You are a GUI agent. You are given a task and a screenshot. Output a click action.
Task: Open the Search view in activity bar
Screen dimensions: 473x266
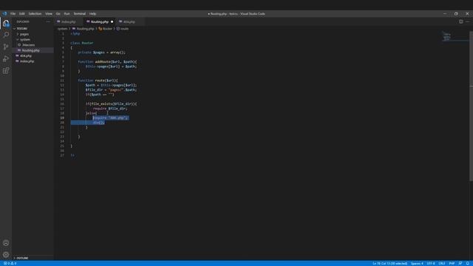[6, 35]
